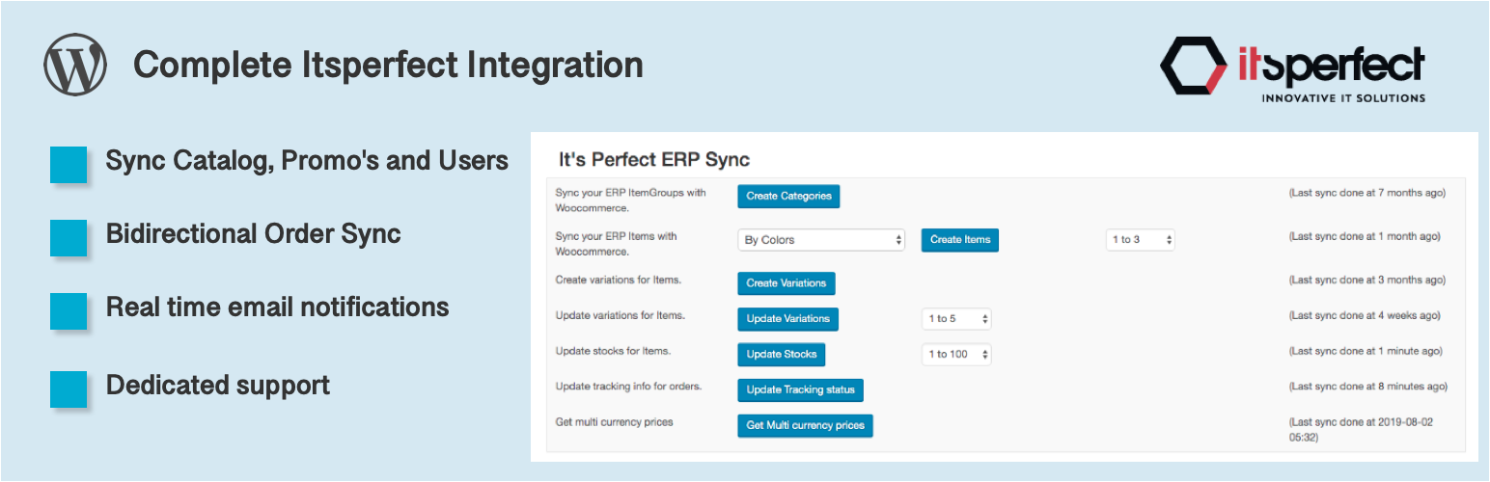
Task: Click the blue square beside Sync Catalog
Action: point(69,163)
